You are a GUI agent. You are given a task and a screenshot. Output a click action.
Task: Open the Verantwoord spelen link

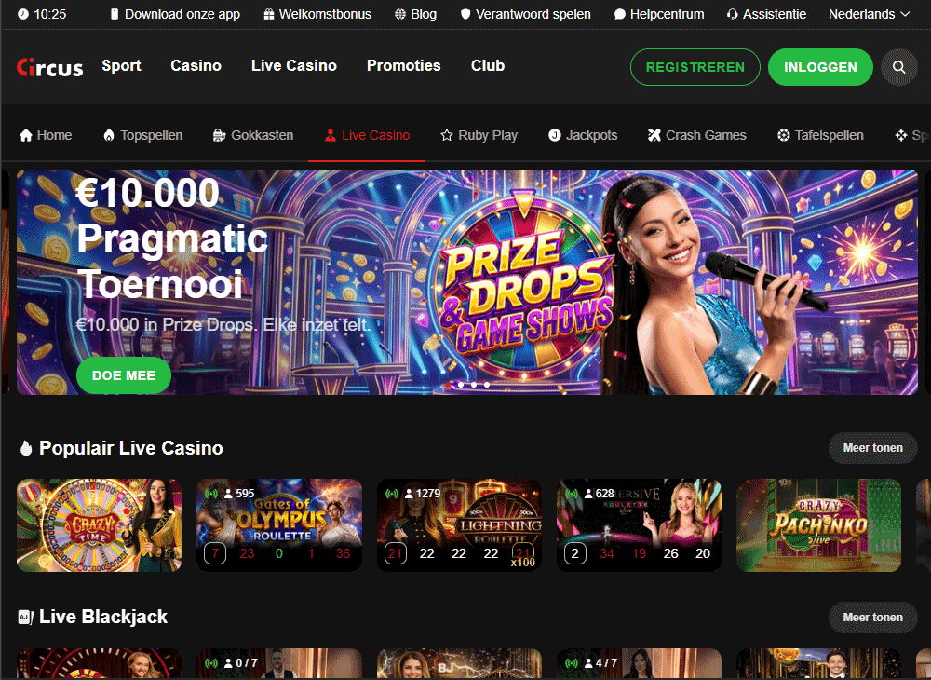pos(525,14)
